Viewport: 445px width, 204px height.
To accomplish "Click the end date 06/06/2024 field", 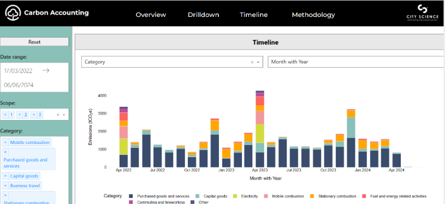I will (x=19, y=85).
